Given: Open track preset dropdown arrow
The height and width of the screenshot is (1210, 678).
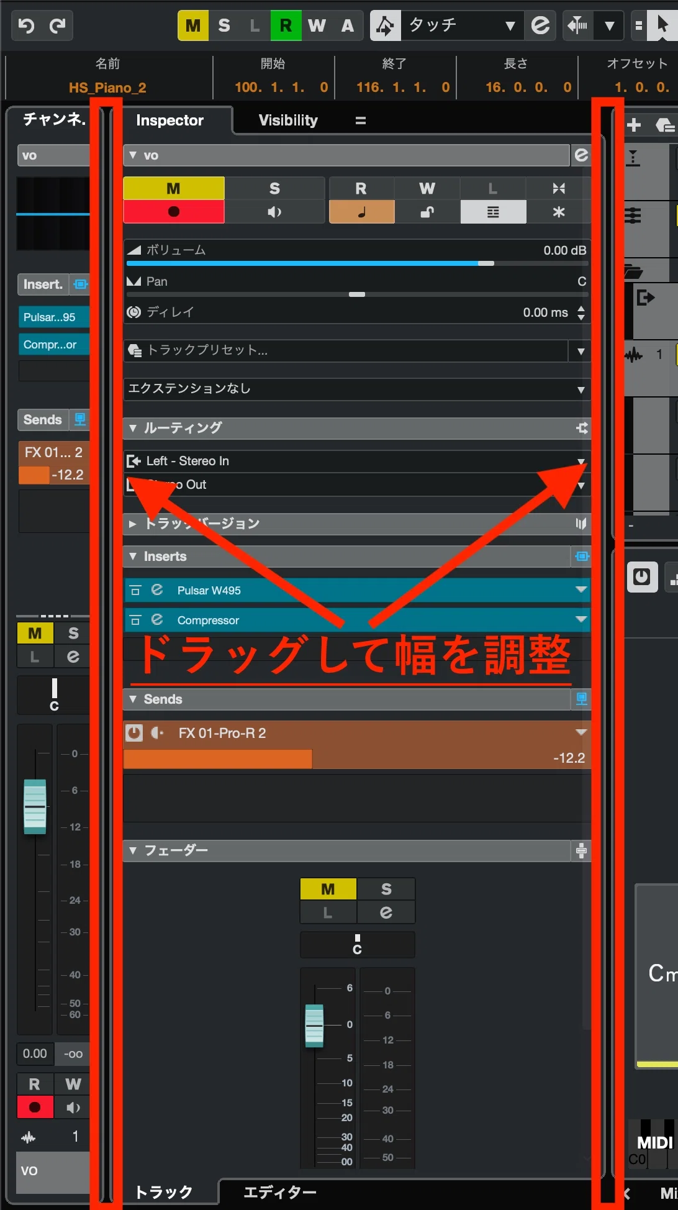Looking at the screenshot, I should pos(581,351).
